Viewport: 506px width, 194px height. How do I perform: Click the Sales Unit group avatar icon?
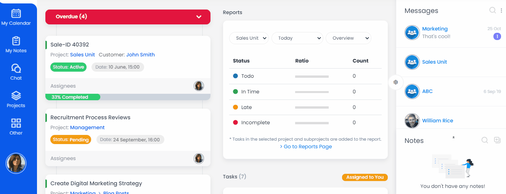[x=412, y=62]
